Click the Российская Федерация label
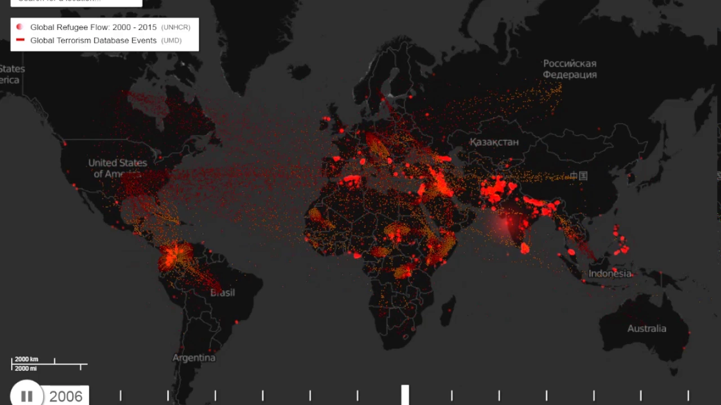The image size is (721, 405). click(x=569, y=69)
